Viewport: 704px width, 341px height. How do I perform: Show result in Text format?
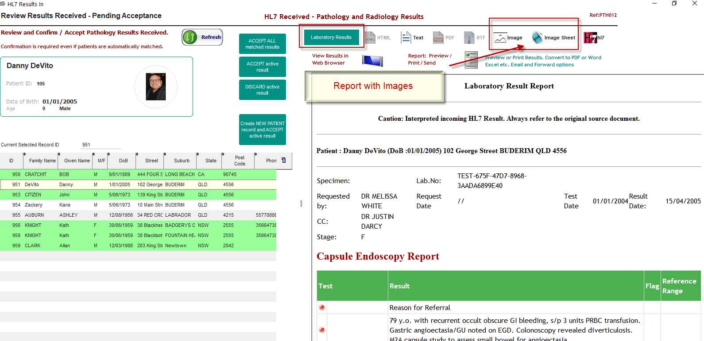412,38
